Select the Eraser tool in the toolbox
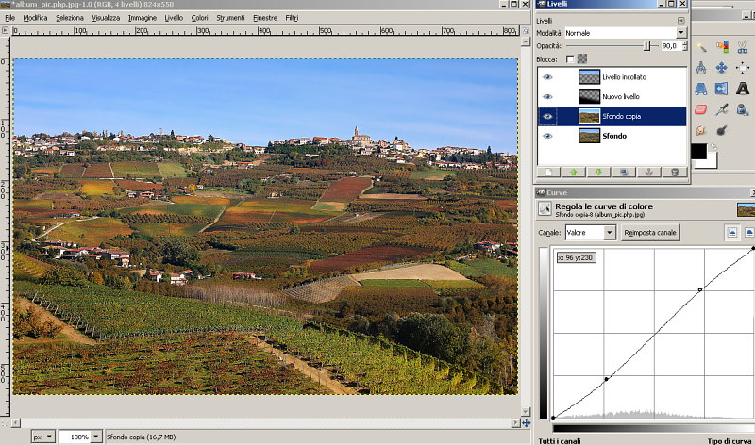 [x=702, y=109]
